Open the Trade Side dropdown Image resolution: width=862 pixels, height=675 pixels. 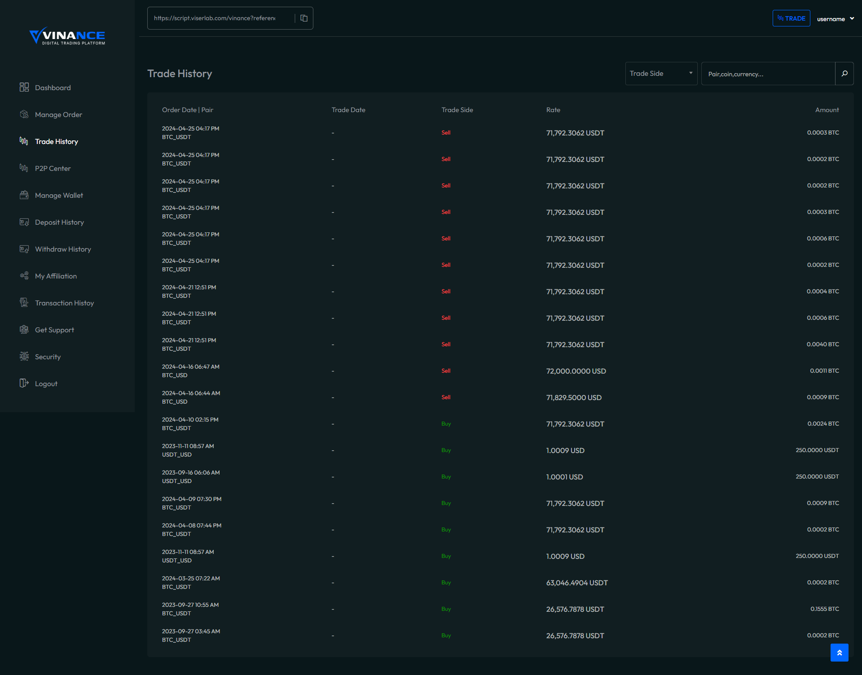point(661,74)
